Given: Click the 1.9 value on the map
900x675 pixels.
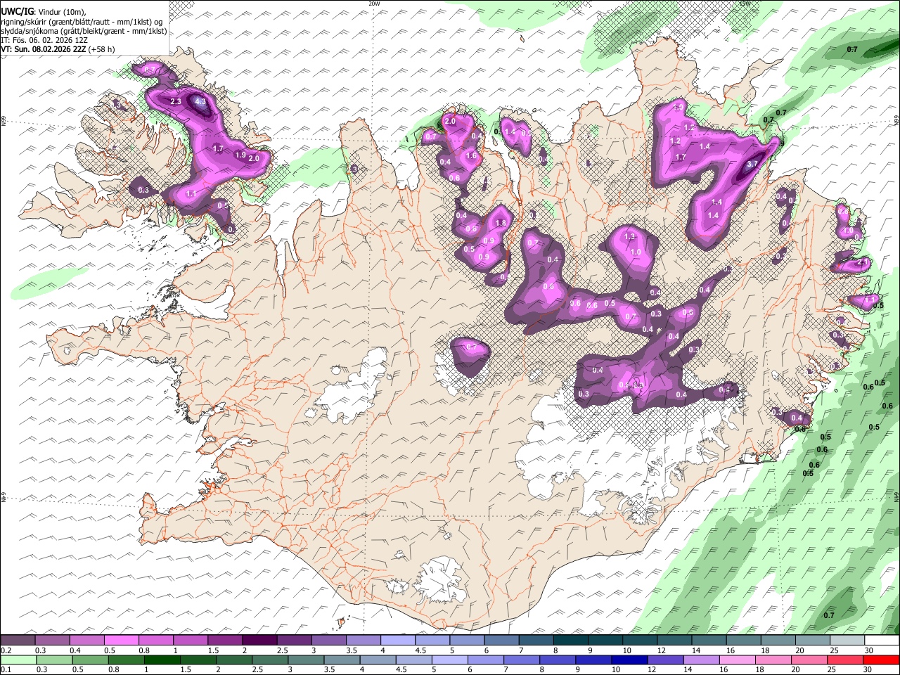Looking at the screenshot, I should (240, 155).
